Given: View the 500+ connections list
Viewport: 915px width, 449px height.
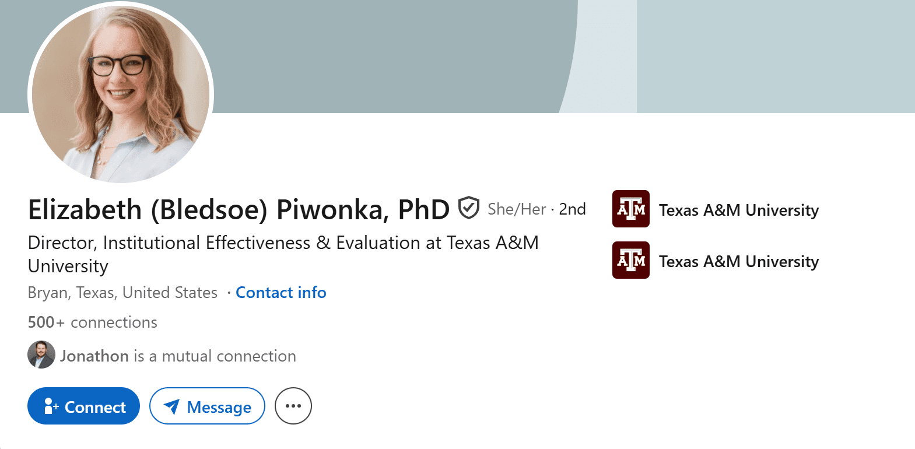Looking at the screenshot, I should pyautogui.click(x=93, y=322).
